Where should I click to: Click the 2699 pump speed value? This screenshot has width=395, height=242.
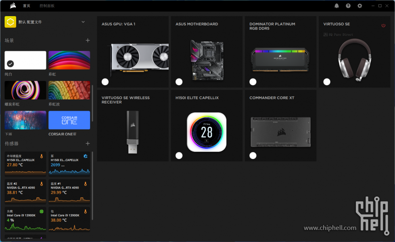[55, 165]
